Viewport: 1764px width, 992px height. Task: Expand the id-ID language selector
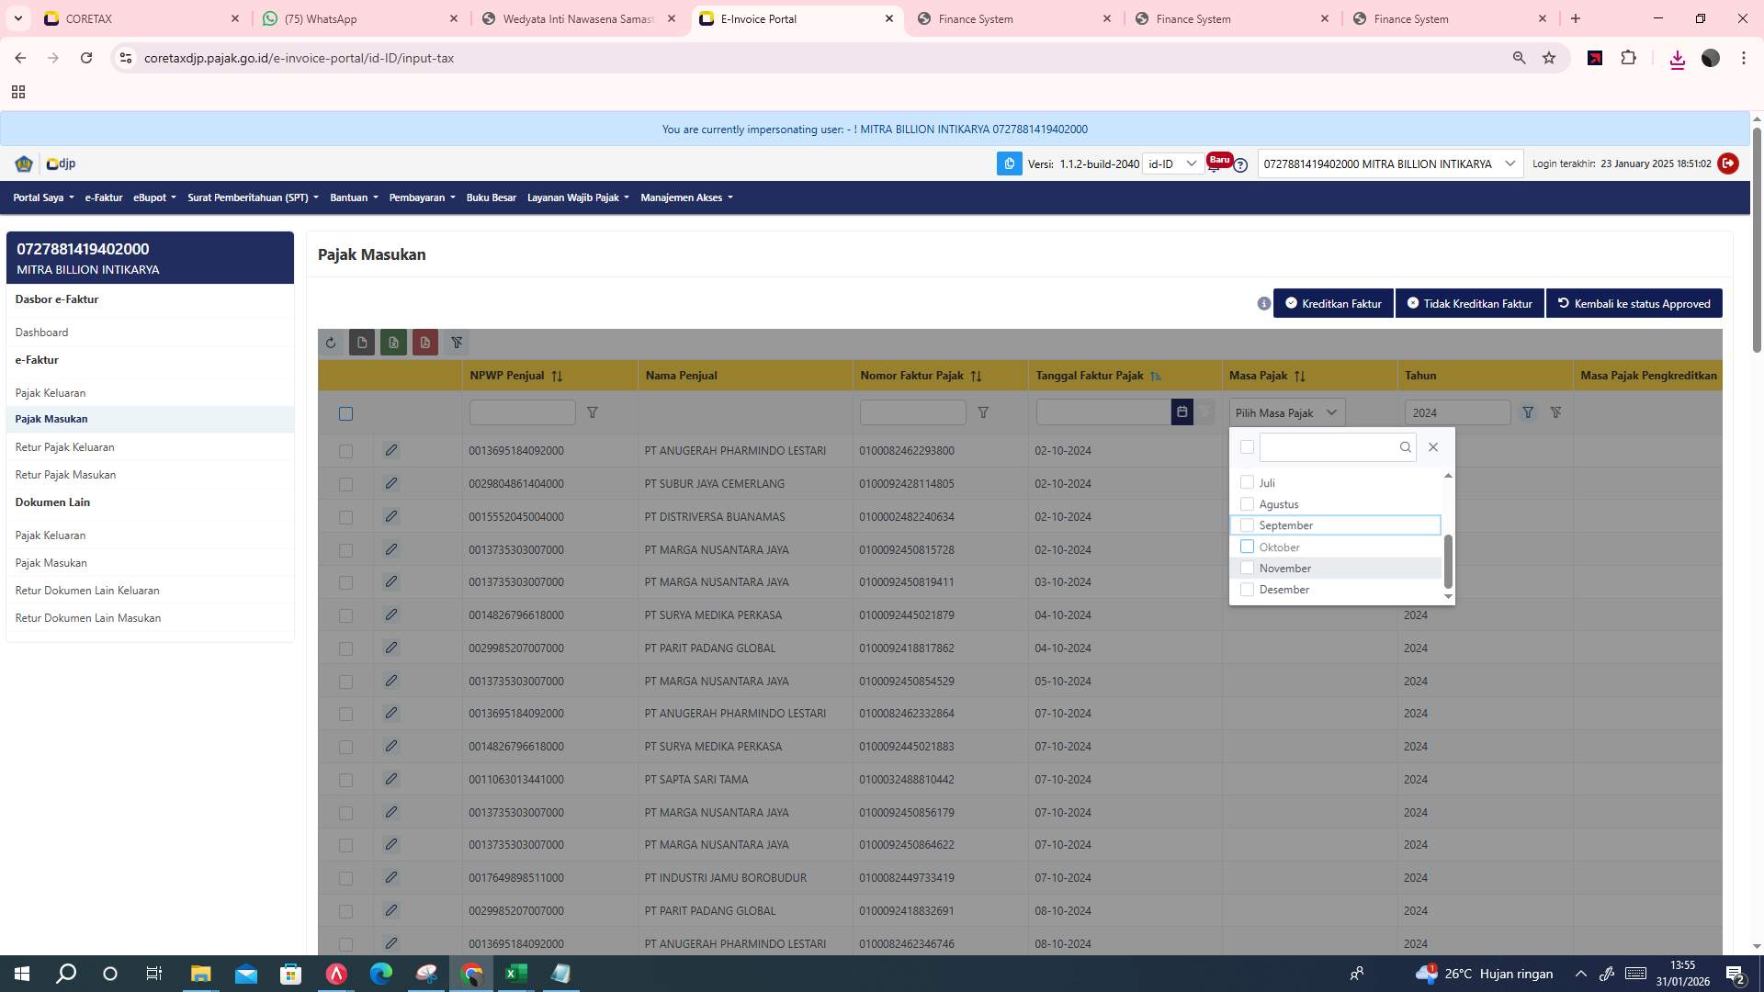(1172, 163)
